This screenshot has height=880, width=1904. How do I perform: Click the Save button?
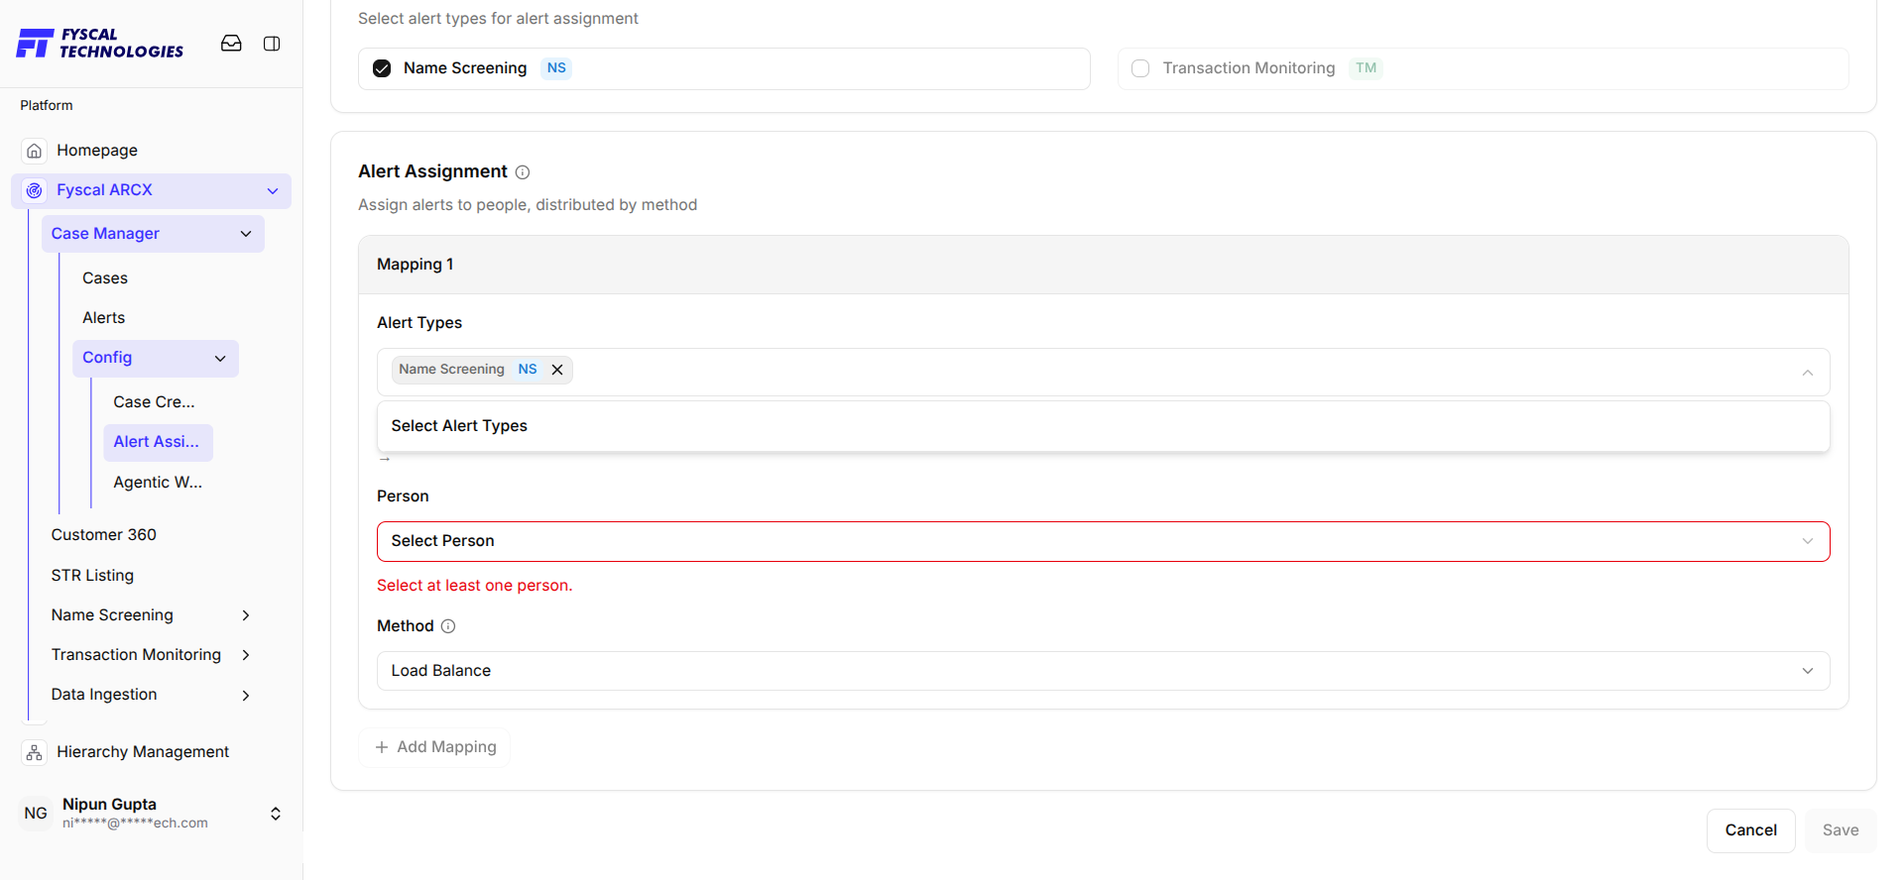pos(1841,830)
